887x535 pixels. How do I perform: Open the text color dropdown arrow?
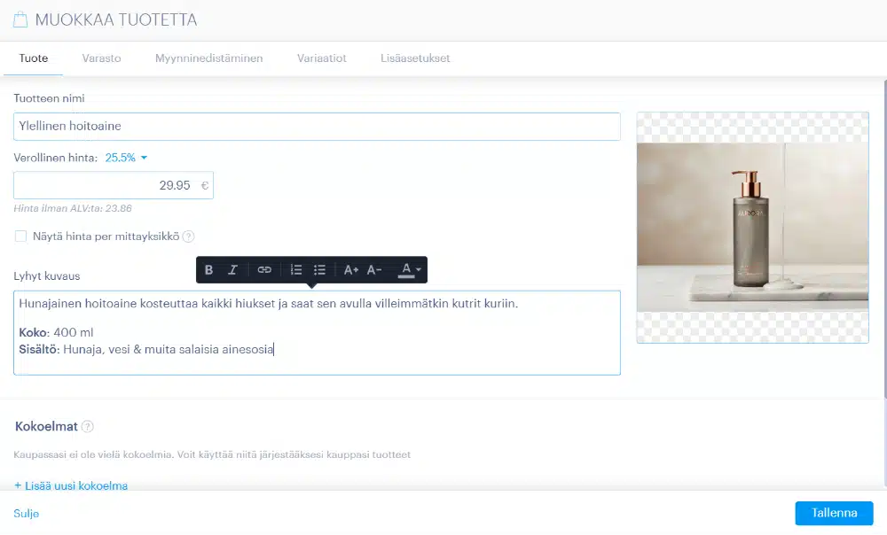pyautogui.click(x=419, y=270)
